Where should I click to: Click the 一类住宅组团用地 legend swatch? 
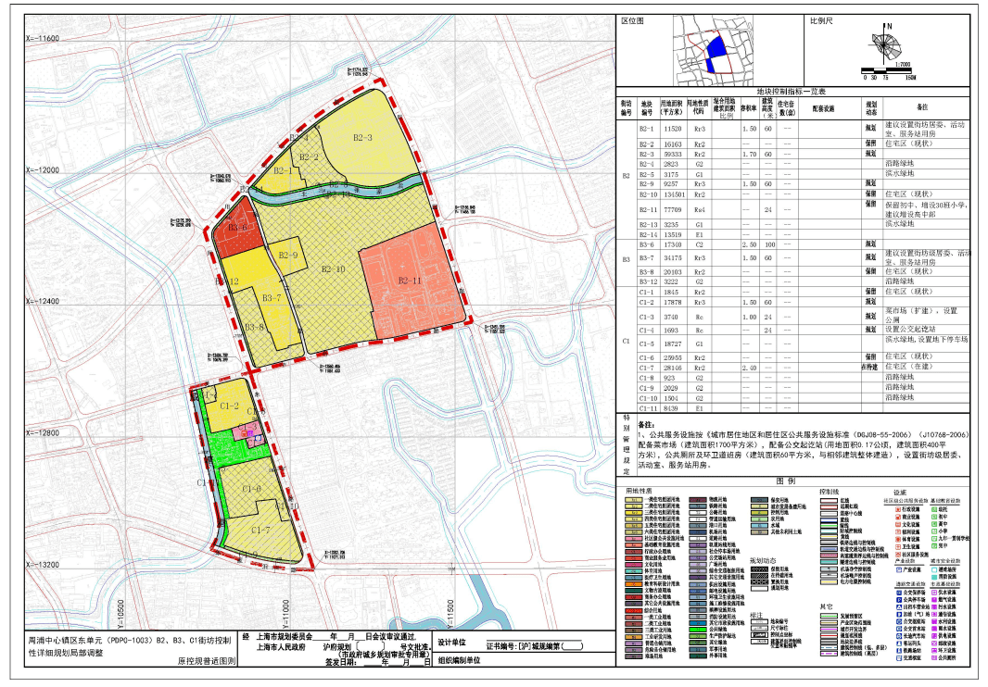[x=634, y=500]
